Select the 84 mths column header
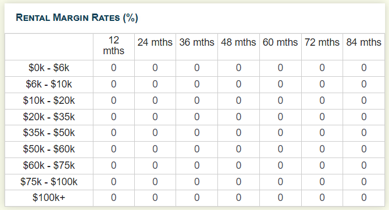 click(x=364, y=42)
